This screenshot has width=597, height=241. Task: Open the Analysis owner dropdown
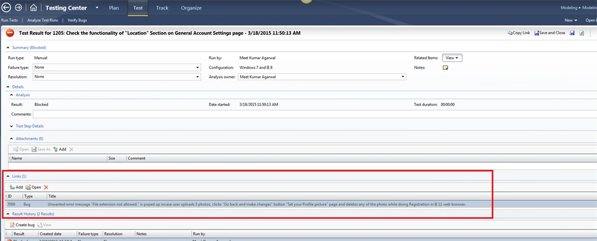[322, 77]
